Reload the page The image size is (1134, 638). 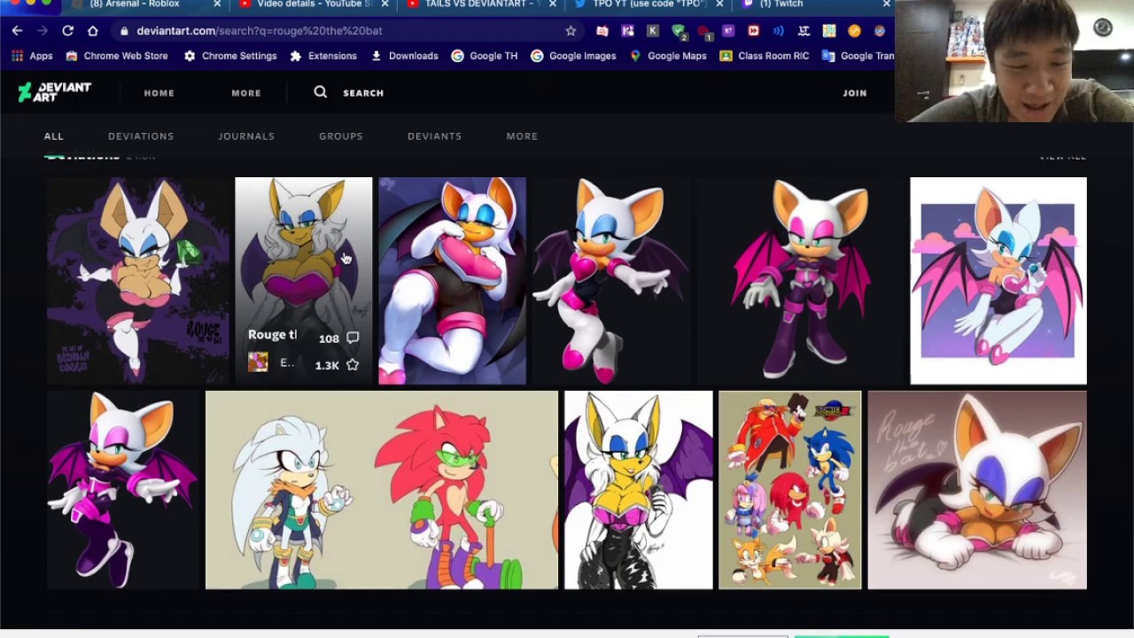click(x=67, y=30)
